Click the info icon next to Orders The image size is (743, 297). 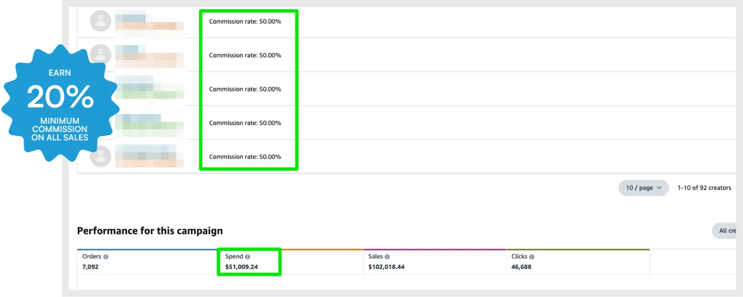click(x=106, y=257)
